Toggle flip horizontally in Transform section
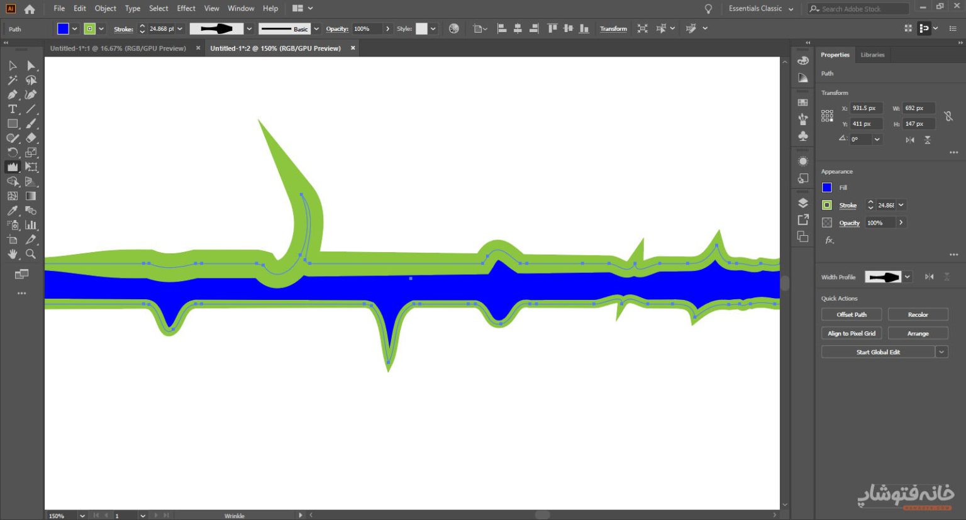 pos(910,140)
